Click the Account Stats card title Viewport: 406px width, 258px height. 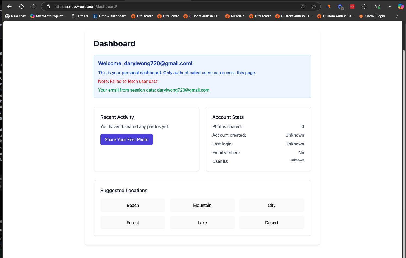tap(228, 117)
